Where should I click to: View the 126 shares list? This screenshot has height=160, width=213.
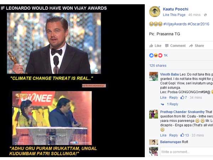pos(158,65)
